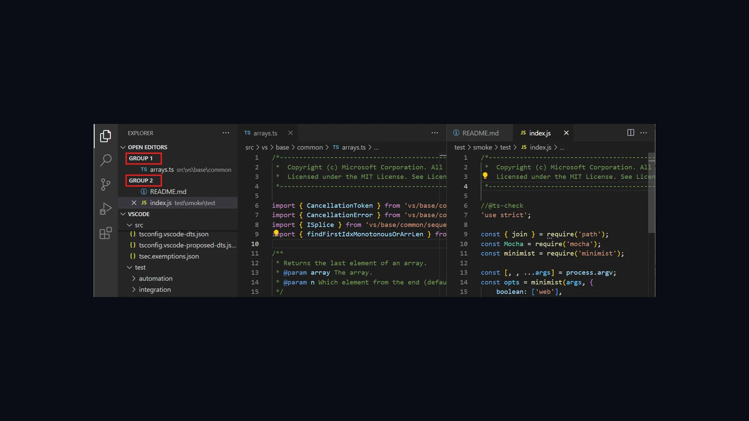Viewport: 749px width, 421px height.
Task: Collapse the test folder in the tree
Action: [130, 268]
